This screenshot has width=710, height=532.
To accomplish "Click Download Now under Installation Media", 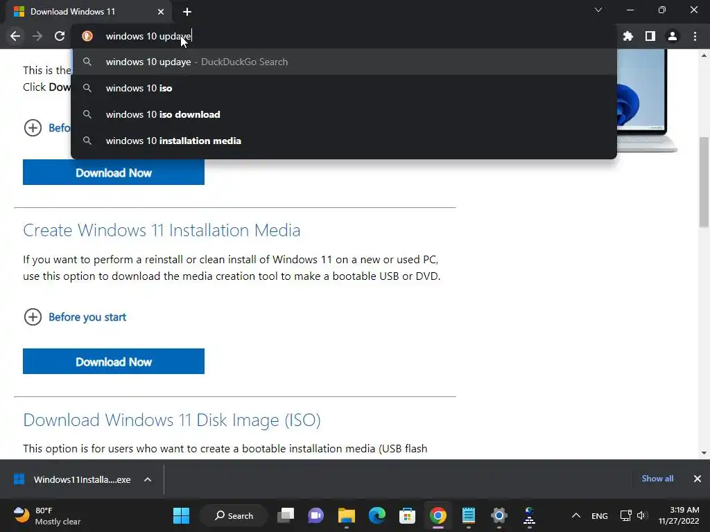I will click(x=114, y=362).
